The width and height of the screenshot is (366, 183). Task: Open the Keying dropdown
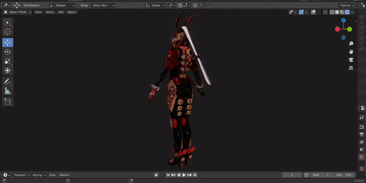(x=39, y=175)
